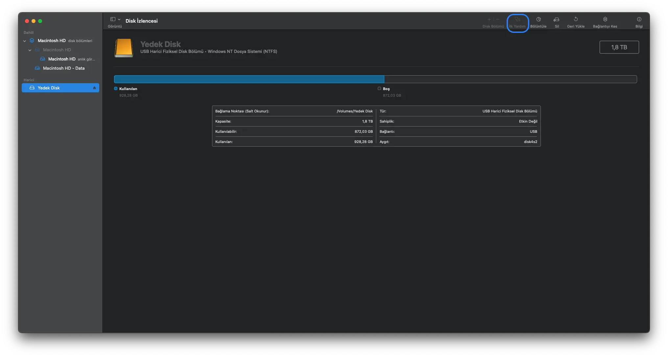Viewport: 668px width, 357px height.
Task: Select Macintosh HD anlık görüntü snapshot
Action: (x=60, y=59)
